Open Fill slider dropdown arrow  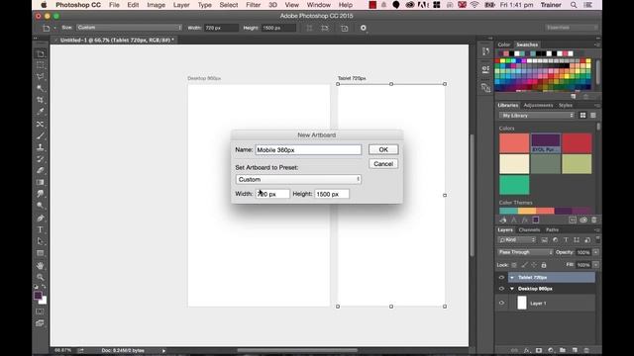click(595, 265)
